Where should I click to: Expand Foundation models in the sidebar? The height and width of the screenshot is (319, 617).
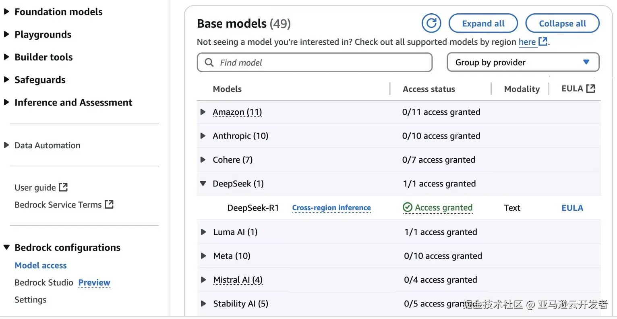(6, 12)
